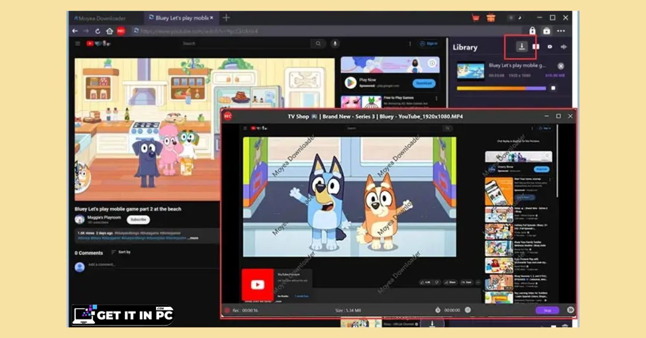Click the YouTube logo in main window
Screen dimensions: 646x338
click(98, 44)
